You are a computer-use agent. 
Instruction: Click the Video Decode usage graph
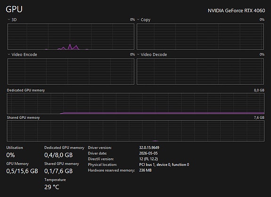pos(200,72)
